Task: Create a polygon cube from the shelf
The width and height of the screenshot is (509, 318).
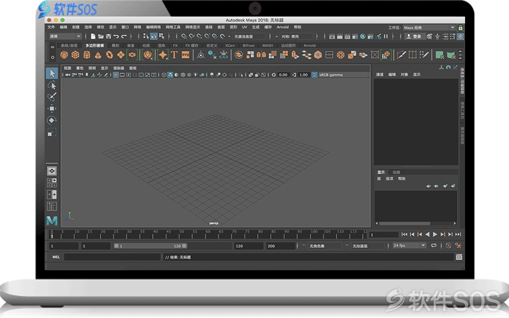Action: pos(75,55)
